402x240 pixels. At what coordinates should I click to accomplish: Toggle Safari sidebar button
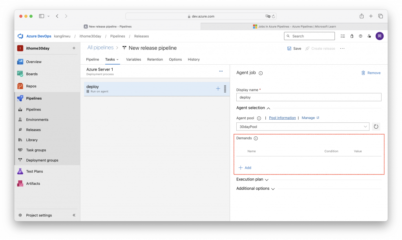41,16
